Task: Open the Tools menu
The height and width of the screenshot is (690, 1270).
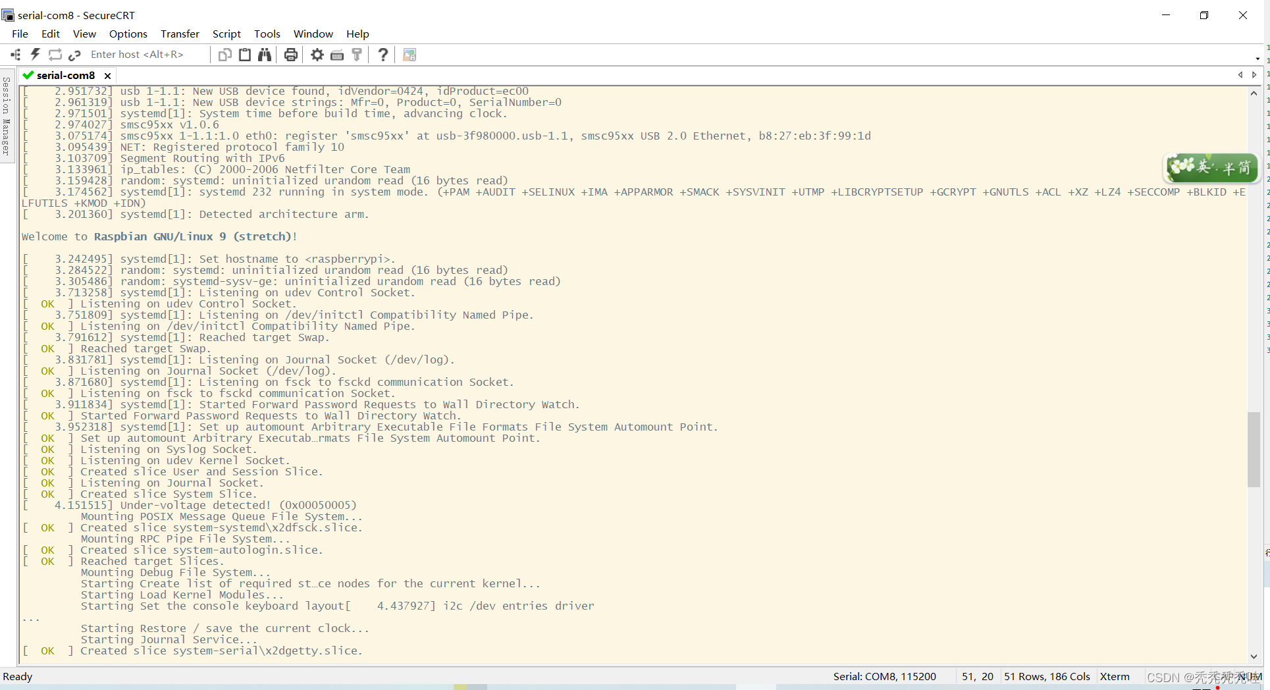Action: coord(267,34)
